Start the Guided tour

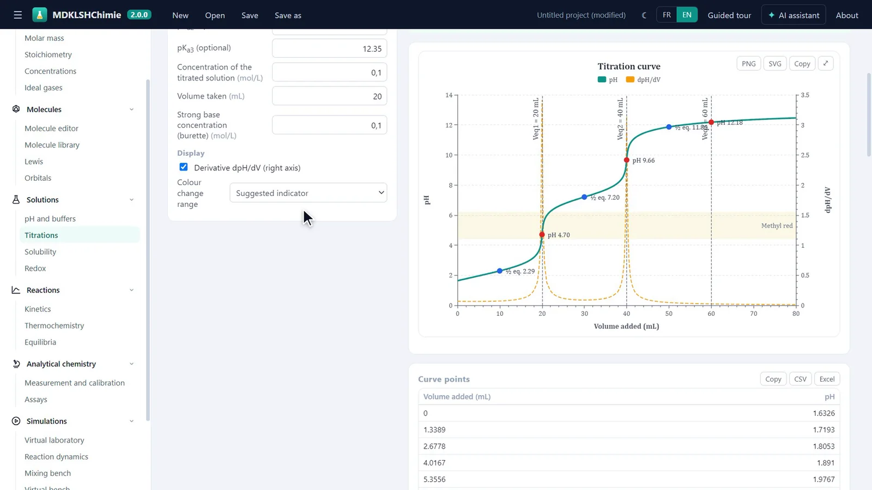click(729, 15)
